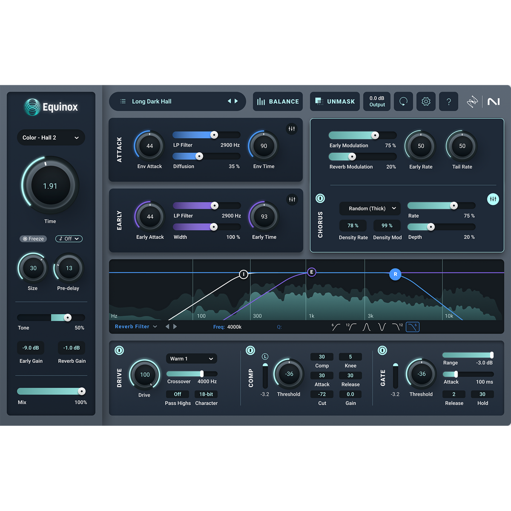Click the Diffusion slider handle
The width and height of the screenshot is (511, 511).
click(x=199, y=156)
